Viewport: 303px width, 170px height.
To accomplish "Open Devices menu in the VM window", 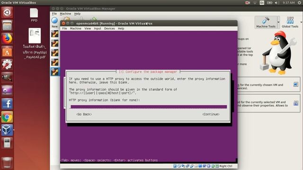I will pos(109,28).
